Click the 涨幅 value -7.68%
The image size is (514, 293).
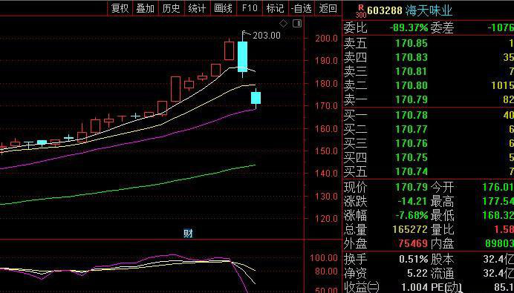(411, 215)
